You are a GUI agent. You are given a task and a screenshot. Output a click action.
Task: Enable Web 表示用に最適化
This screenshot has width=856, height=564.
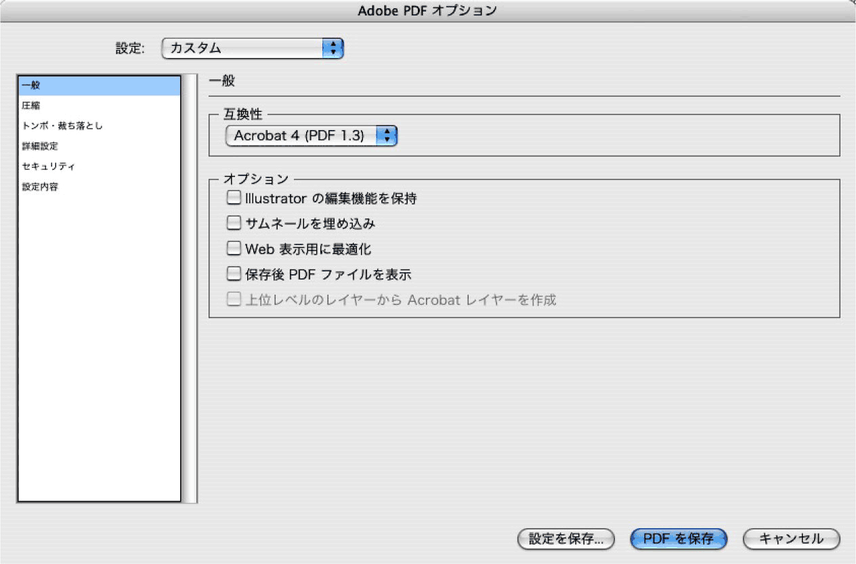(x=234, y=248)
